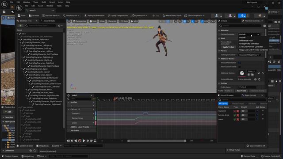The image size is (283, 159).
Task: Toggle playback looping
Action: pos(95,141)
